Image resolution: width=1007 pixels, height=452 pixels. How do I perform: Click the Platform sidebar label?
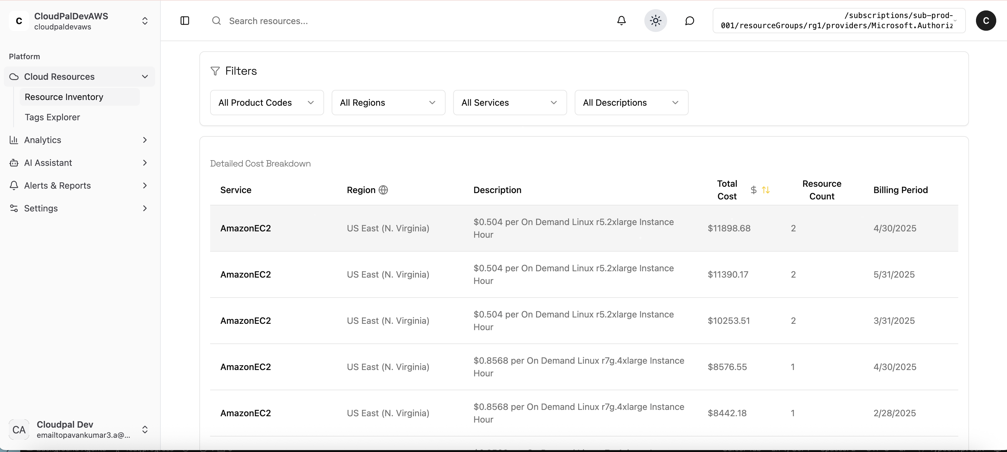(24, 56)
